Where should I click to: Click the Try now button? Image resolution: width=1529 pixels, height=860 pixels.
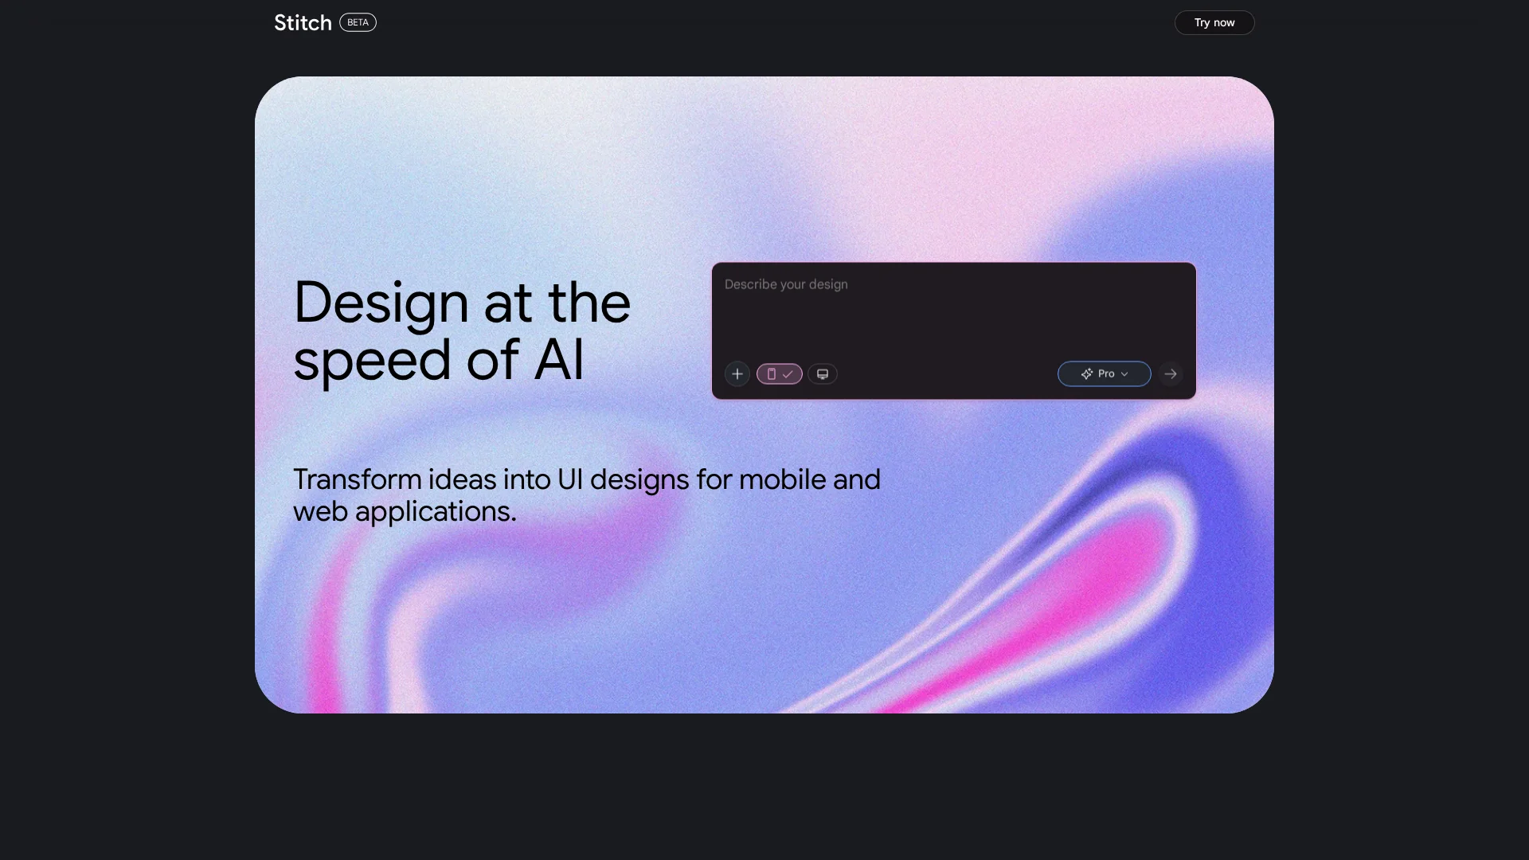click(1214, 22)
